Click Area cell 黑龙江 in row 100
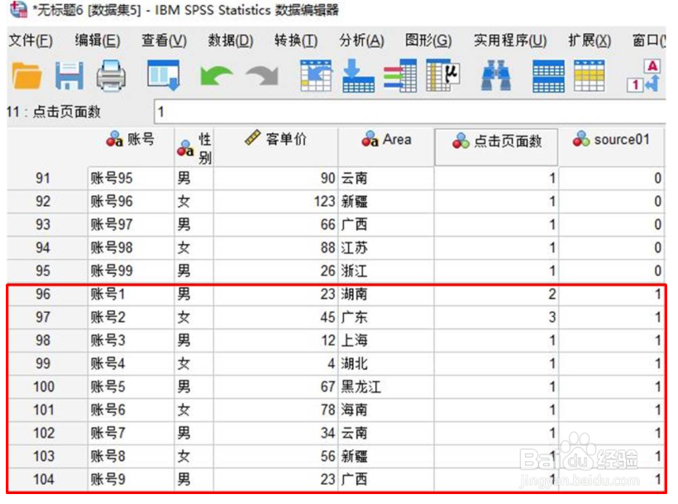678x504 pixels. pyautogui.click(x=386, y=387)
